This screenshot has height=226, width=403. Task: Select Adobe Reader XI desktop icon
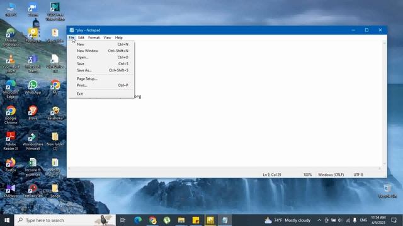[x=11, y=141]
